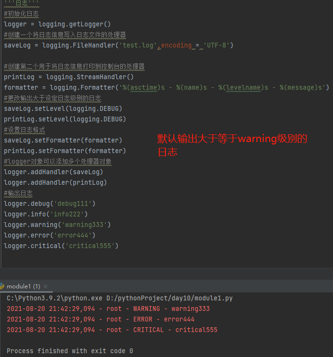Click the ERROR - error444 console output line
The image size is (333, 357).
(x=101, y=319)
